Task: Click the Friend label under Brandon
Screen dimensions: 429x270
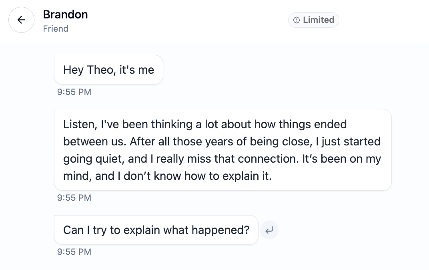Action: 56,29
